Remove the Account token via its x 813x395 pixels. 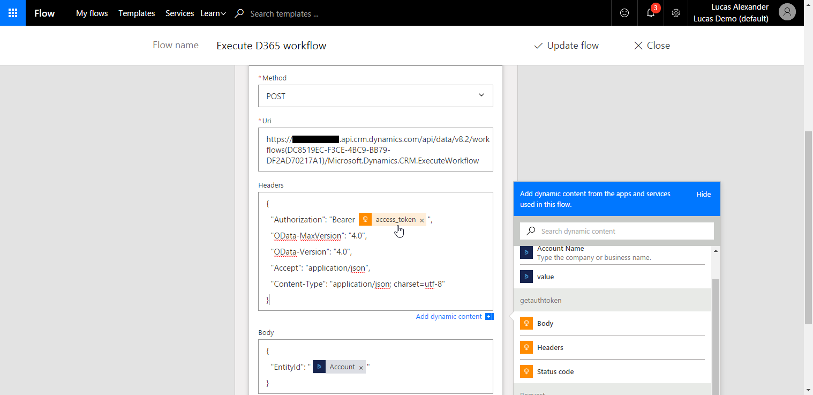click(x=361, y=368)
